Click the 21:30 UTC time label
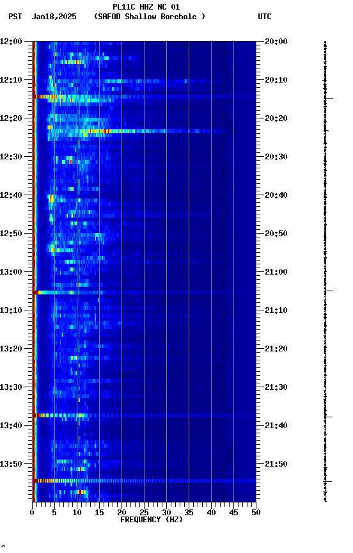 [276, 387]
